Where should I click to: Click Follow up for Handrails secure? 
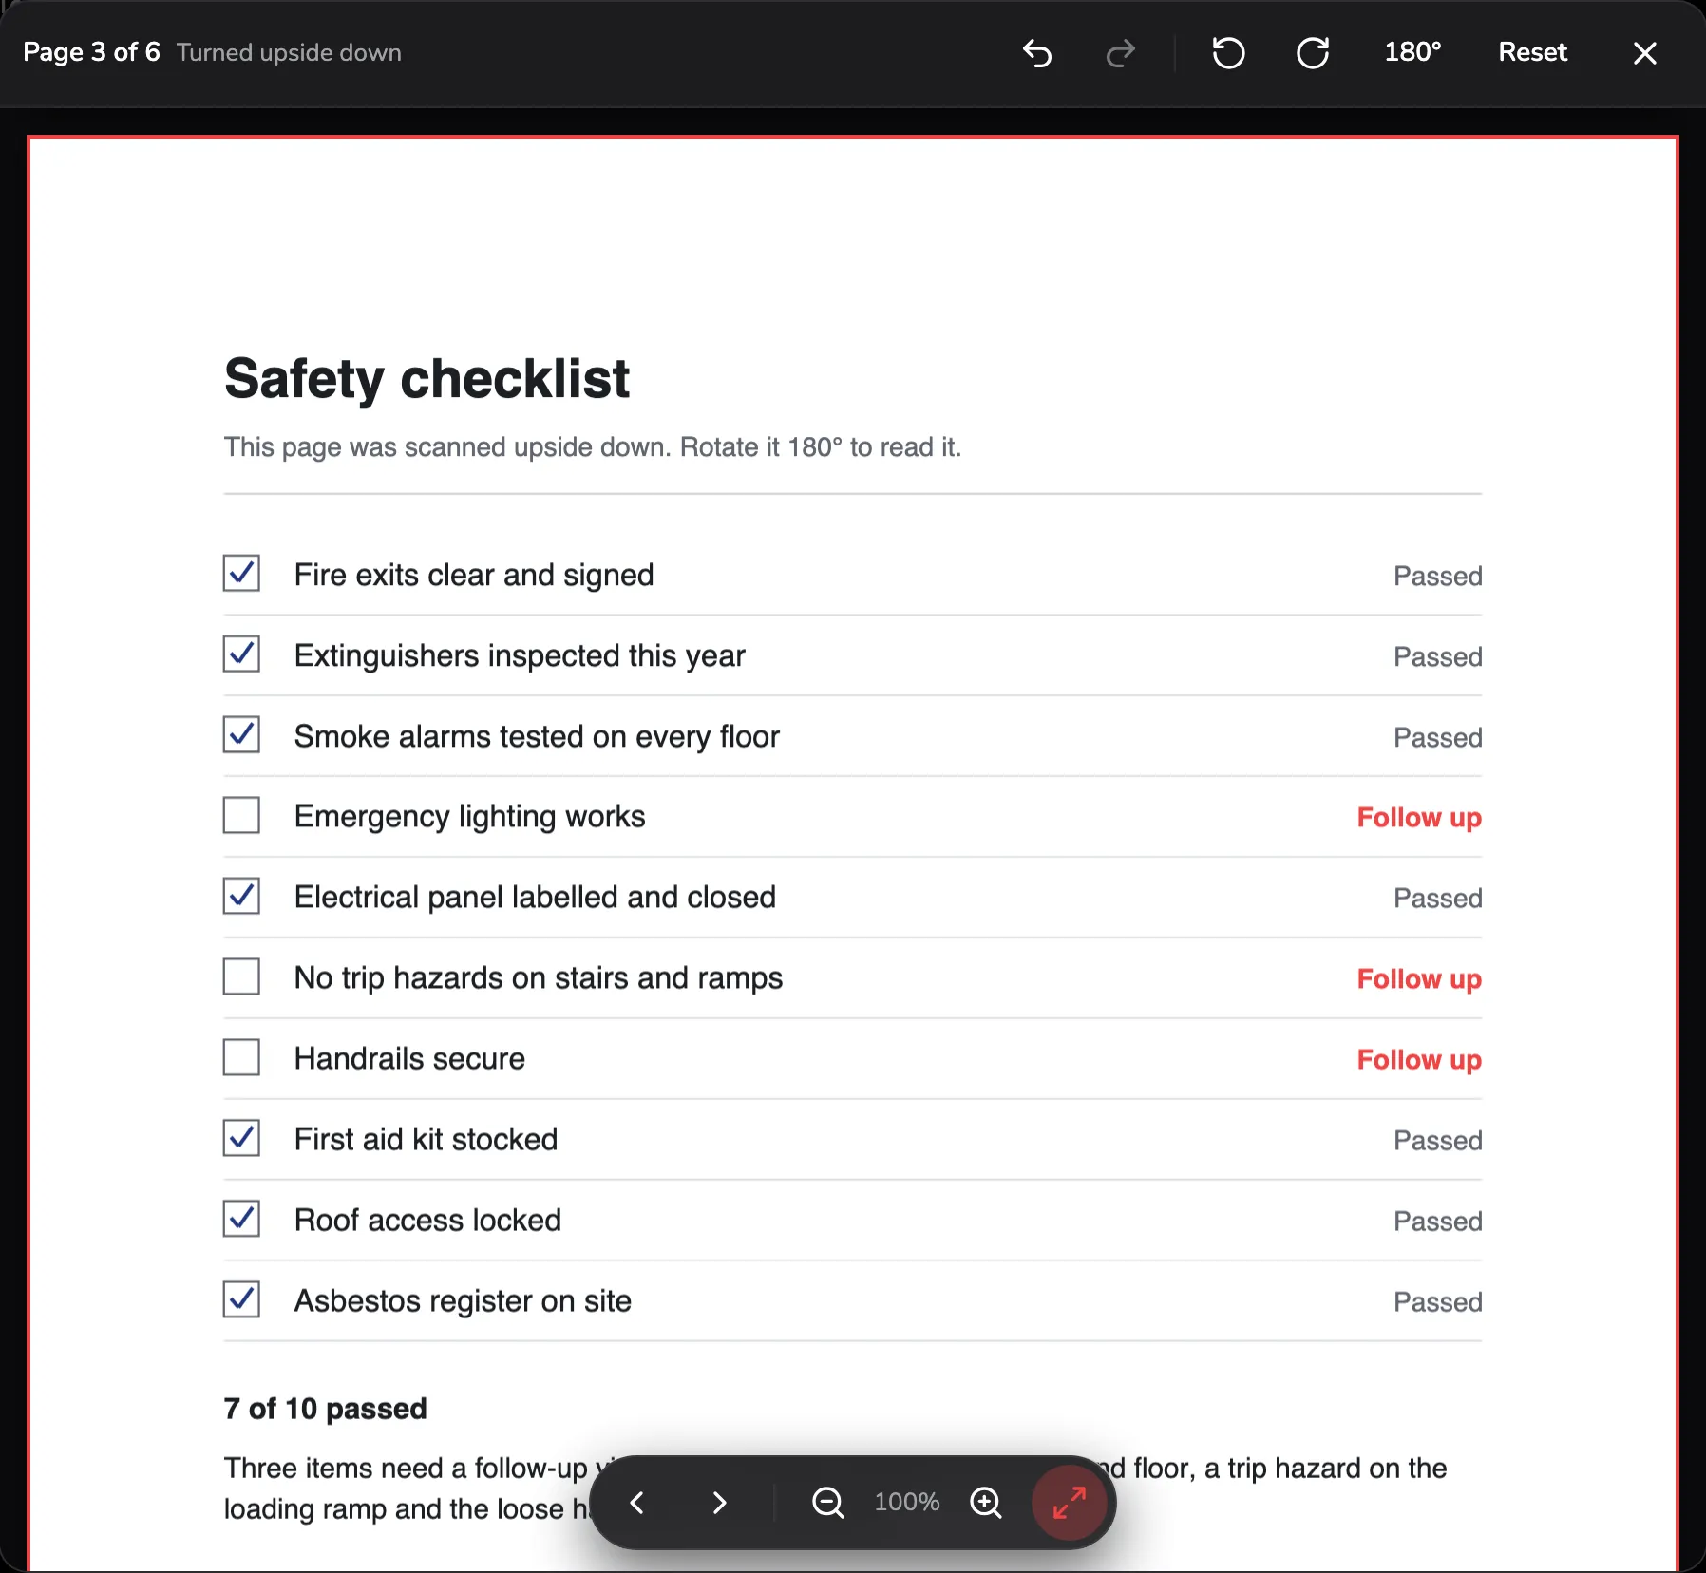point(1419,1060)
